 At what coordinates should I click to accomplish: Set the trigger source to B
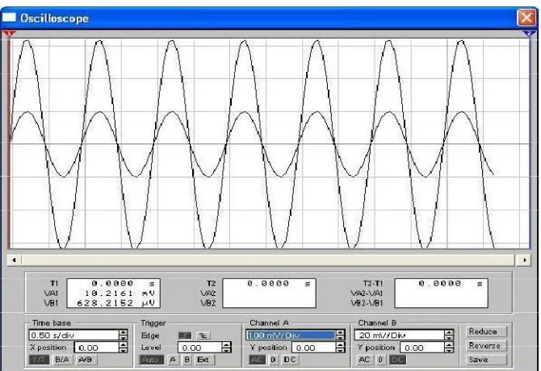point(187,360)
